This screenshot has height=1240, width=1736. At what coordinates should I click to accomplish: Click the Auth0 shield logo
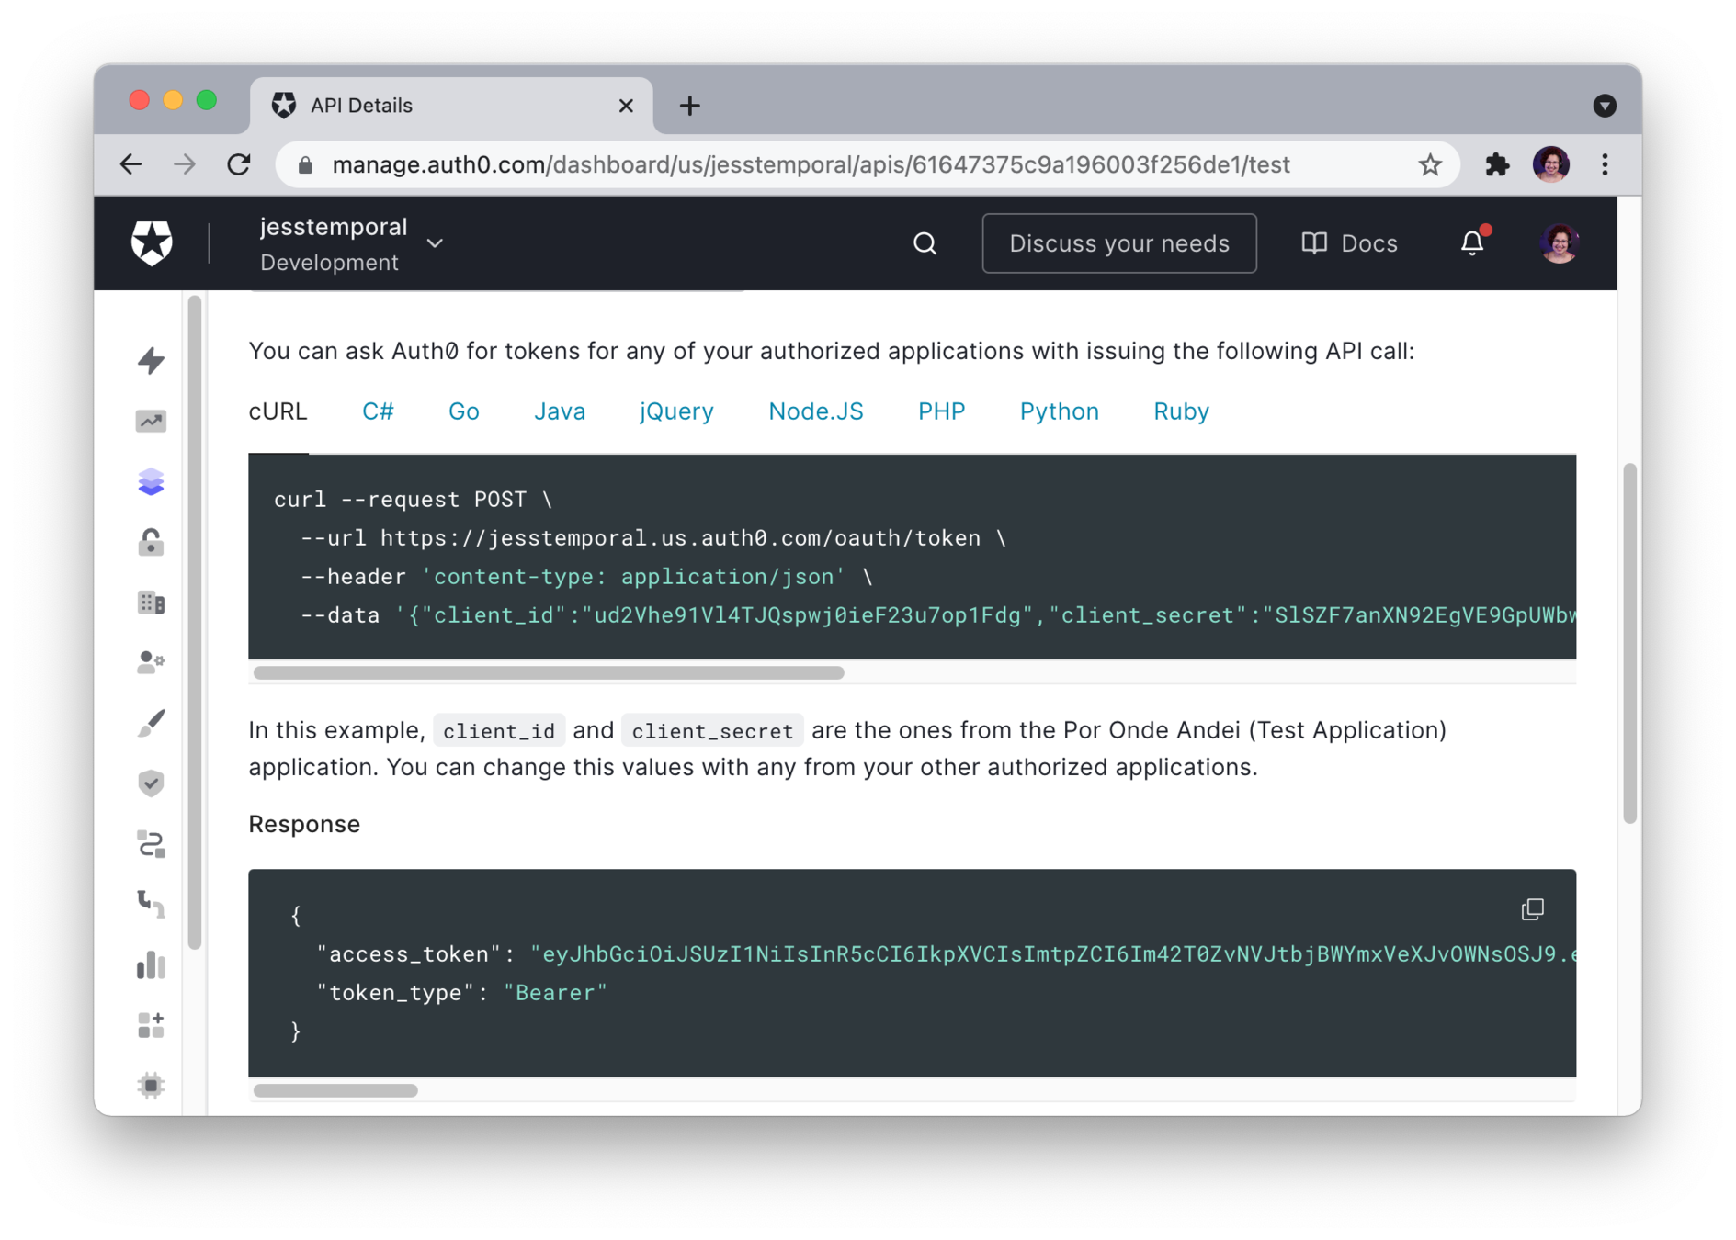(x=152, y=243)
